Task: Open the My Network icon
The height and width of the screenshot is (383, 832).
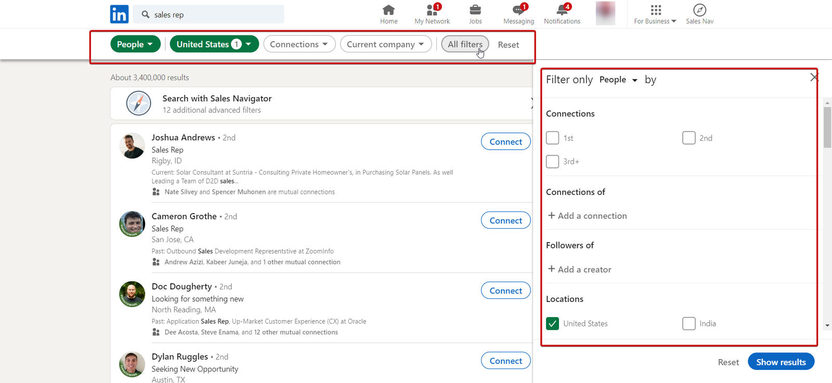Action: (433, 10)
